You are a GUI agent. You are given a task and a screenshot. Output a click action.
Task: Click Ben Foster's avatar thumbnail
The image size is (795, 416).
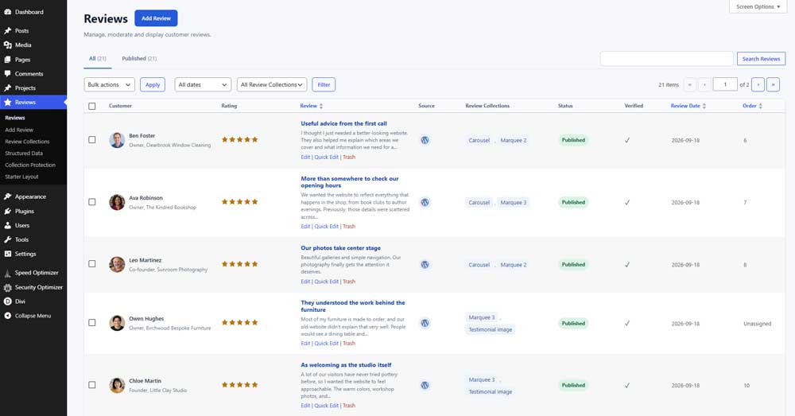(x=117, y=140)
